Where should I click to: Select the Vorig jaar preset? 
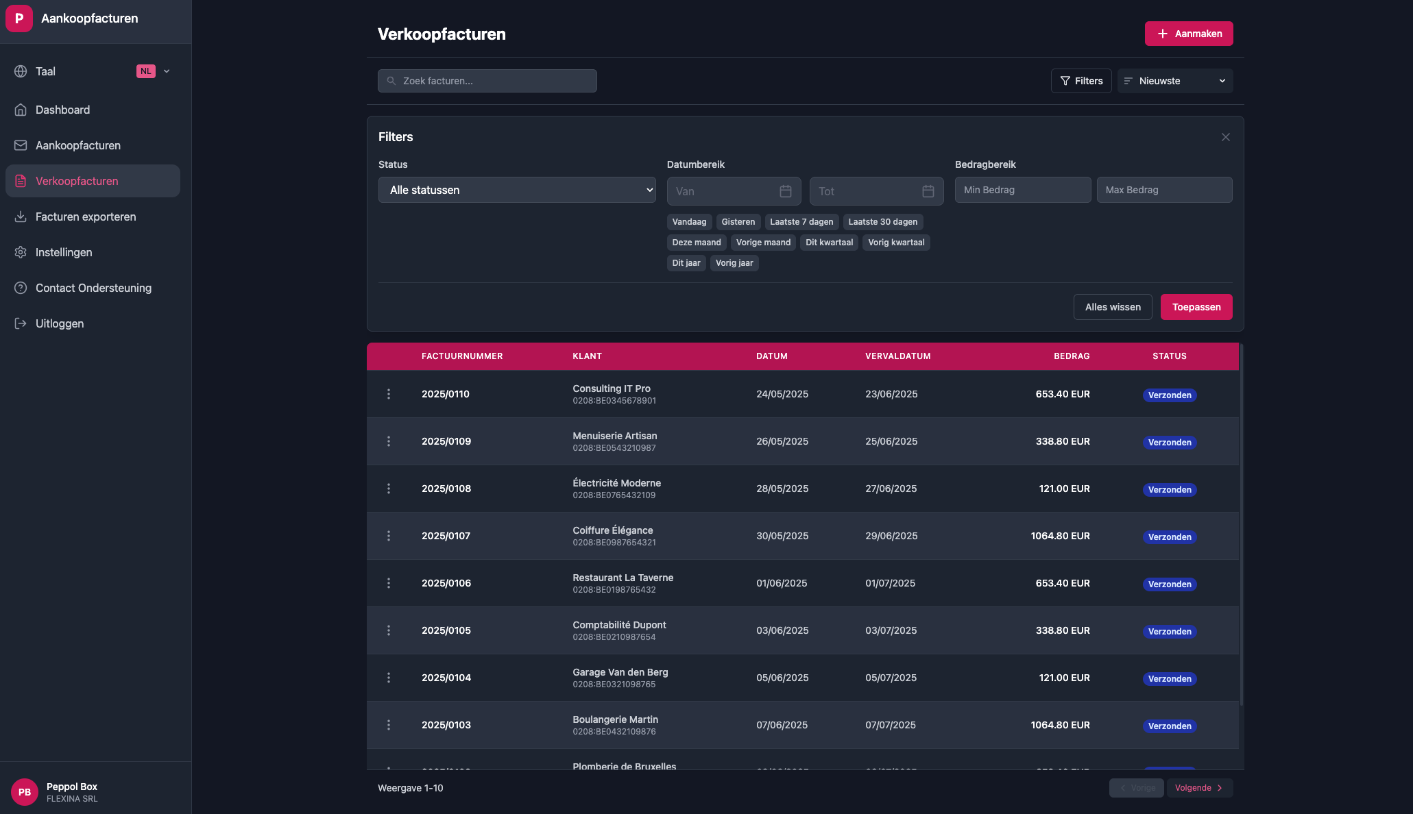pyautogui.click(x=734, y=263)
